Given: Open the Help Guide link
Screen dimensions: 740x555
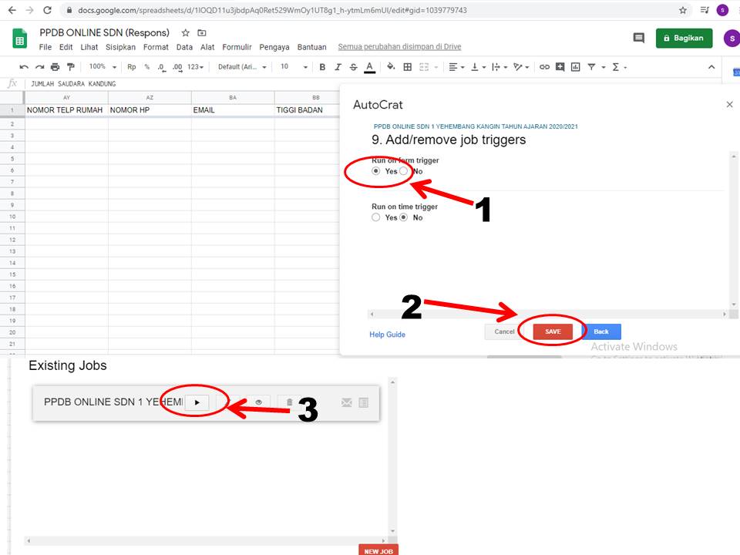Looking at the screenshot, I should [x=387, y=335].
